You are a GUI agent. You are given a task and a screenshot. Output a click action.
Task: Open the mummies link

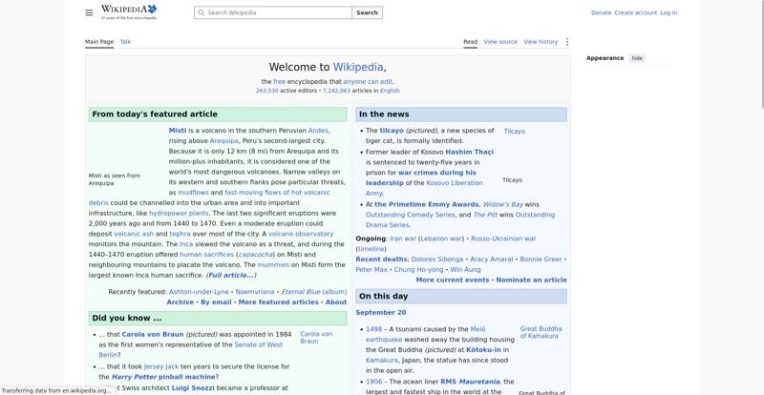[x=273, y=265]
